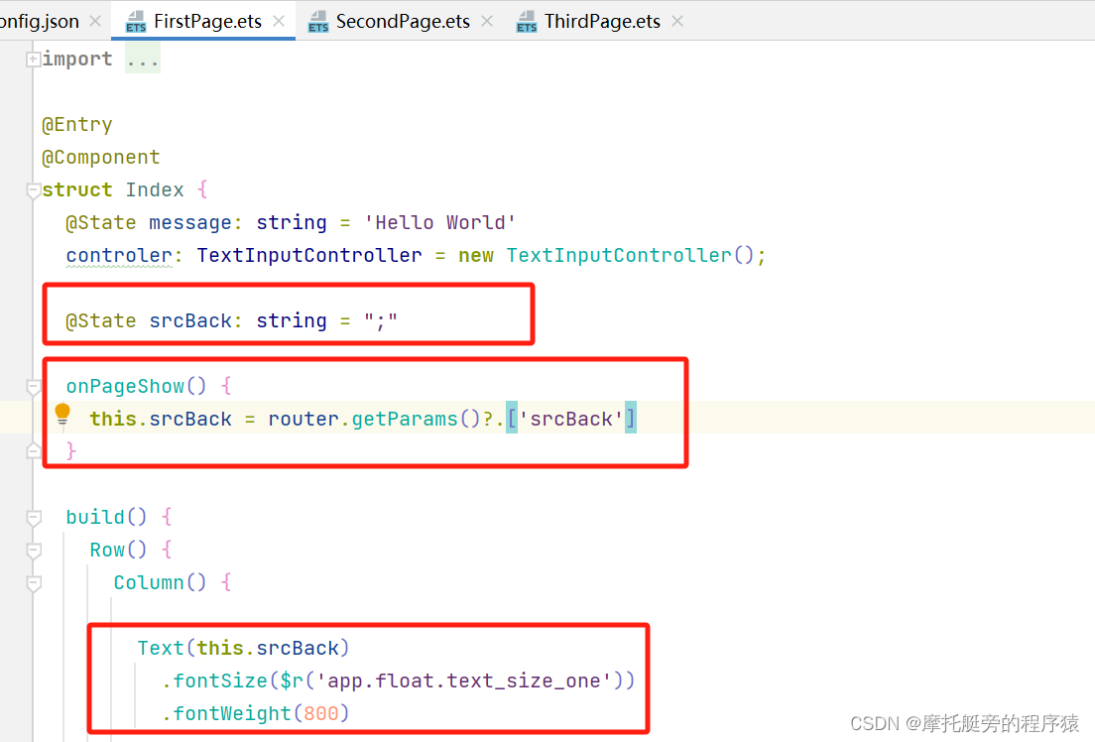Collapse the onPageShow() method
This screenshot has width=1095, height=742.
[x=33, y=386]
